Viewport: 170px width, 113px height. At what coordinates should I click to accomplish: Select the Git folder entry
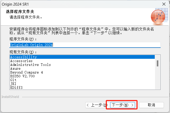point(82,80)
